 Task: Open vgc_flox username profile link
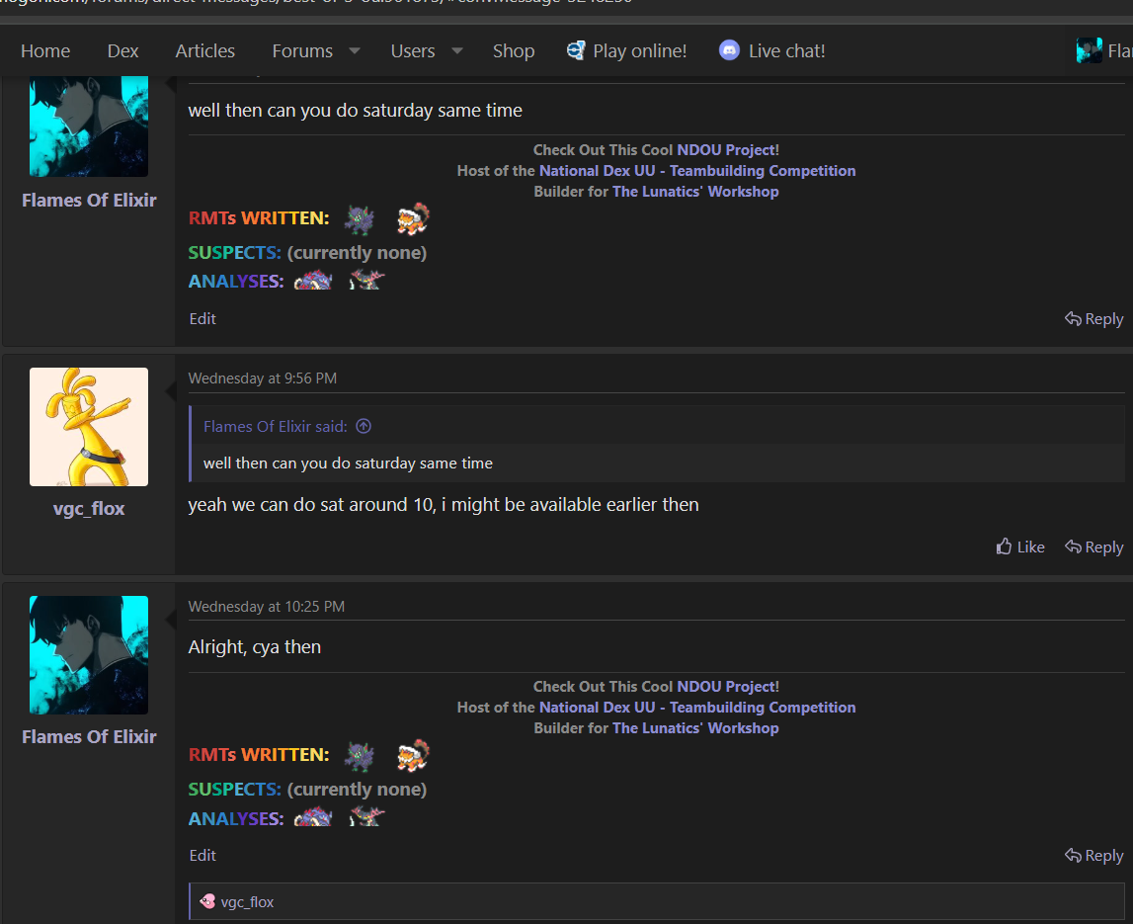[x=89, y=508]
